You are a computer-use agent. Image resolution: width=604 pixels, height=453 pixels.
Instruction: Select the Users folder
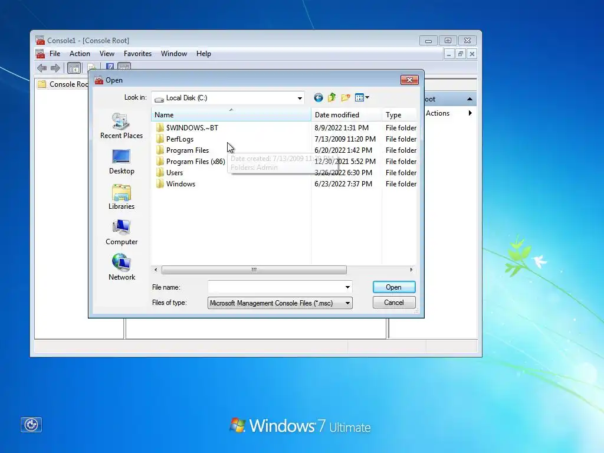pyautogui.click(x=169, y=173)
